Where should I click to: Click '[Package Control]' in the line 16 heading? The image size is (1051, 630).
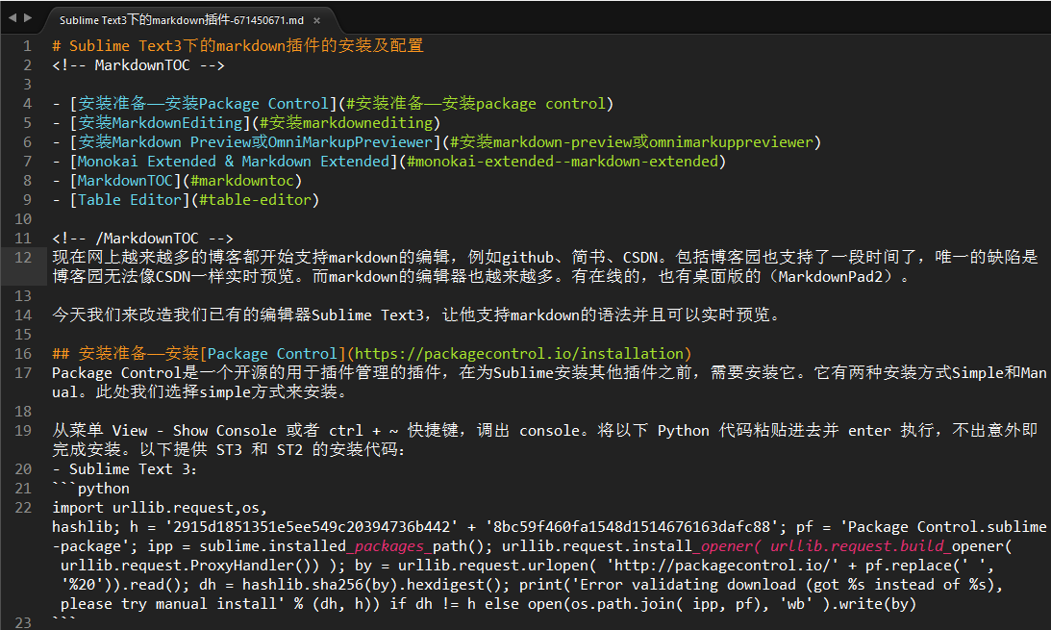(273, 353)
